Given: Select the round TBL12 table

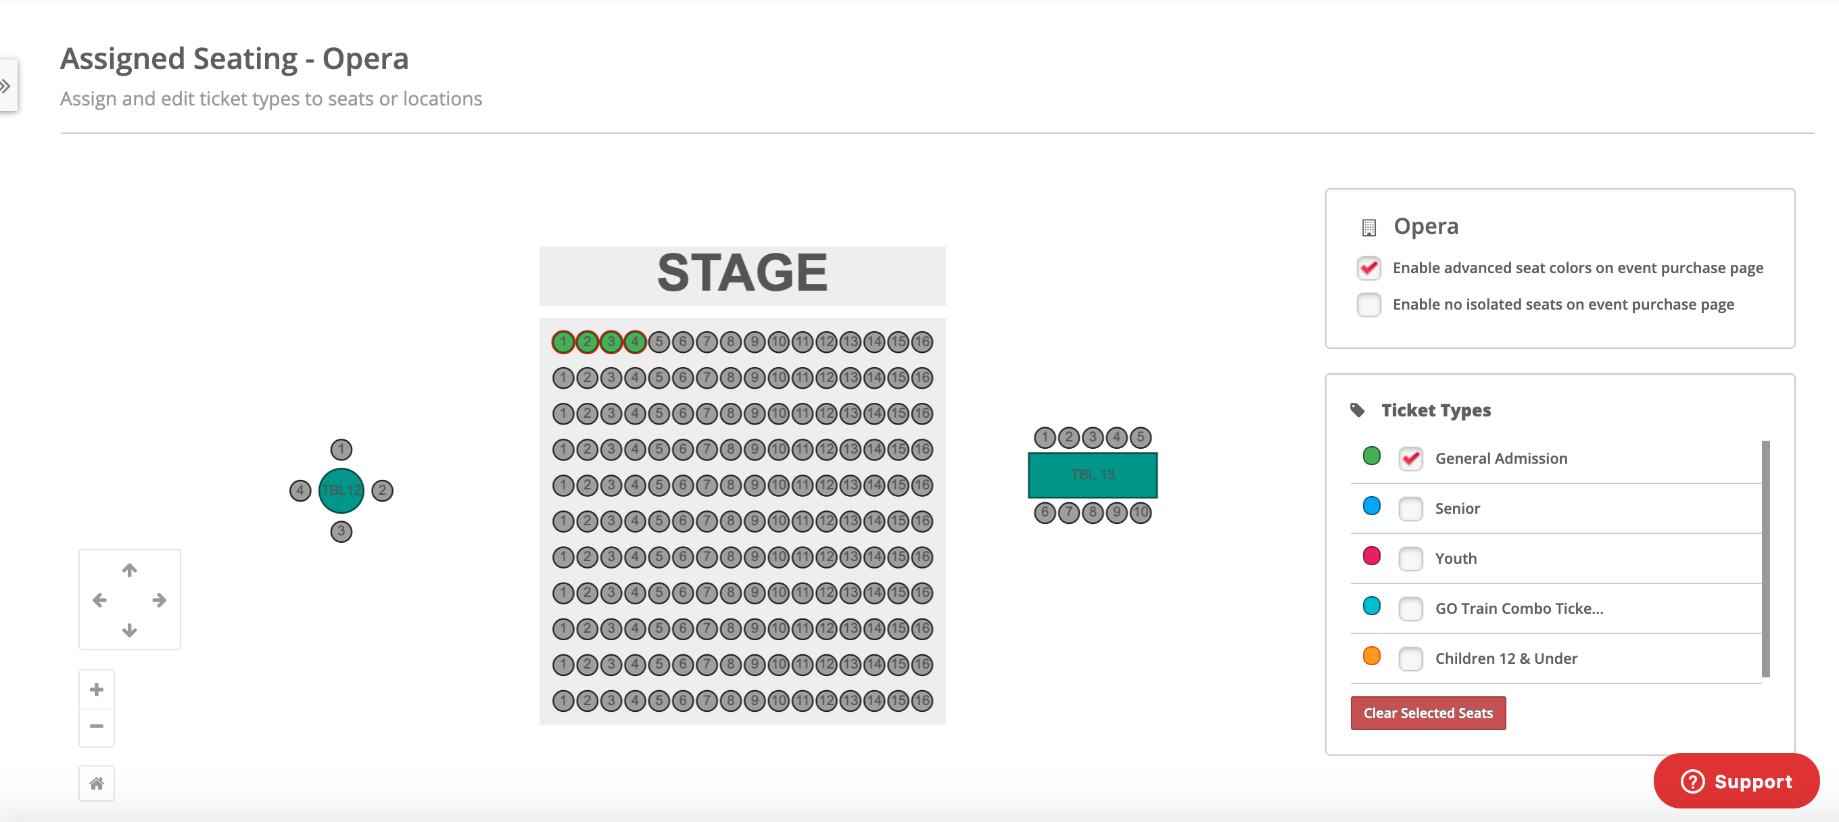Looking at the screenshot, I should (341, 490).
